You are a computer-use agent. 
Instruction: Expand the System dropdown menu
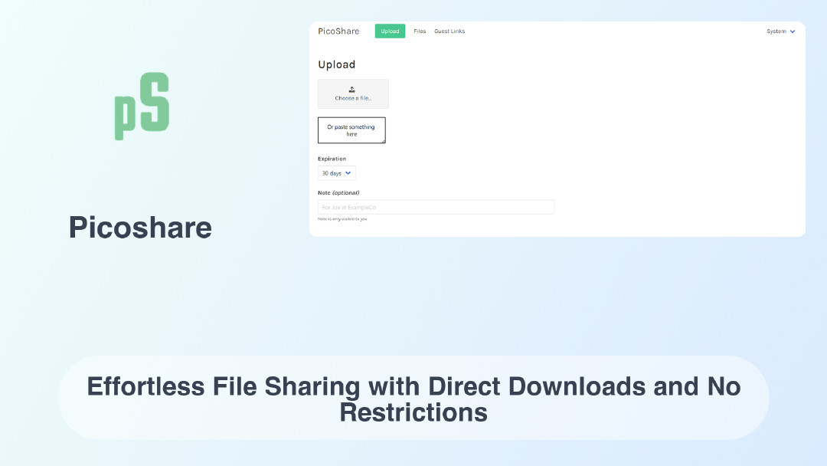780,31
